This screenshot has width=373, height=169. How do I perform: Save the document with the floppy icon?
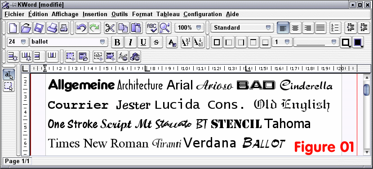pyautogui.click(x=38, y=28)
